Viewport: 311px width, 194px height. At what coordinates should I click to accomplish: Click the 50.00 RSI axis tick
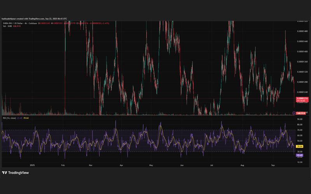coord(300,141)
